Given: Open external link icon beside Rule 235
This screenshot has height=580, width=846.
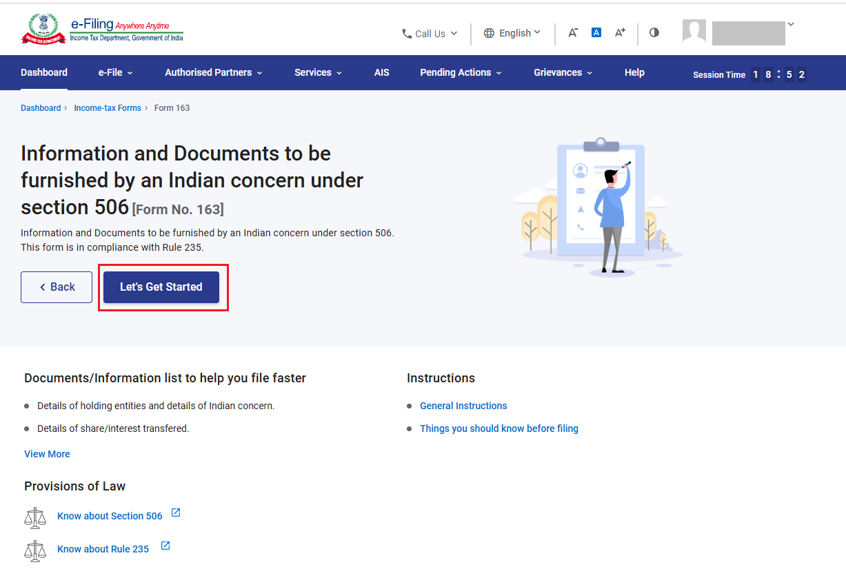Looking at the screenshot, I should (x=165, y=546).
